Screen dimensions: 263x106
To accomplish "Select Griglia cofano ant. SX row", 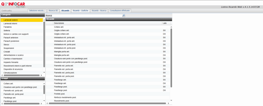I will [x=108, y=30].
